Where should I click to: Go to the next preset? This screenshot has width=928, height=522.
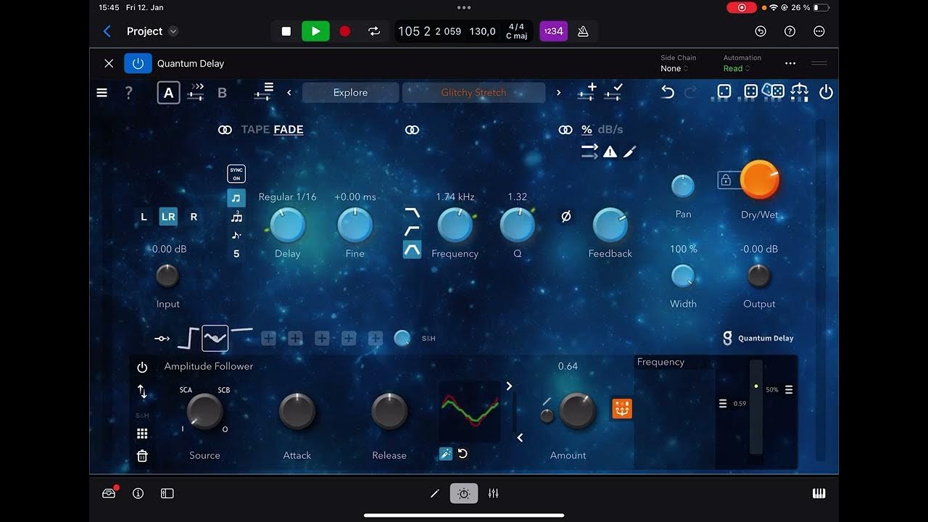[x=558, y=92]
